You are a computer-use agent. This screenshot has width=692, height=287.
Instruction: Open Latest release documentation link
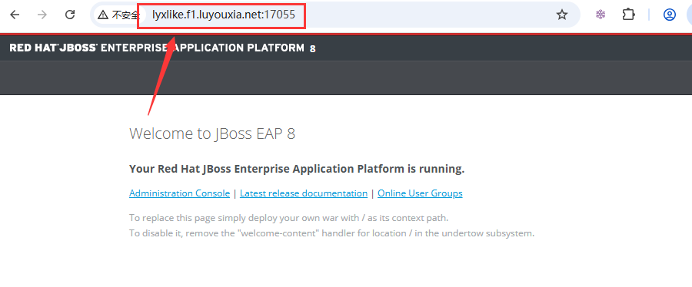tap(304, 193)
